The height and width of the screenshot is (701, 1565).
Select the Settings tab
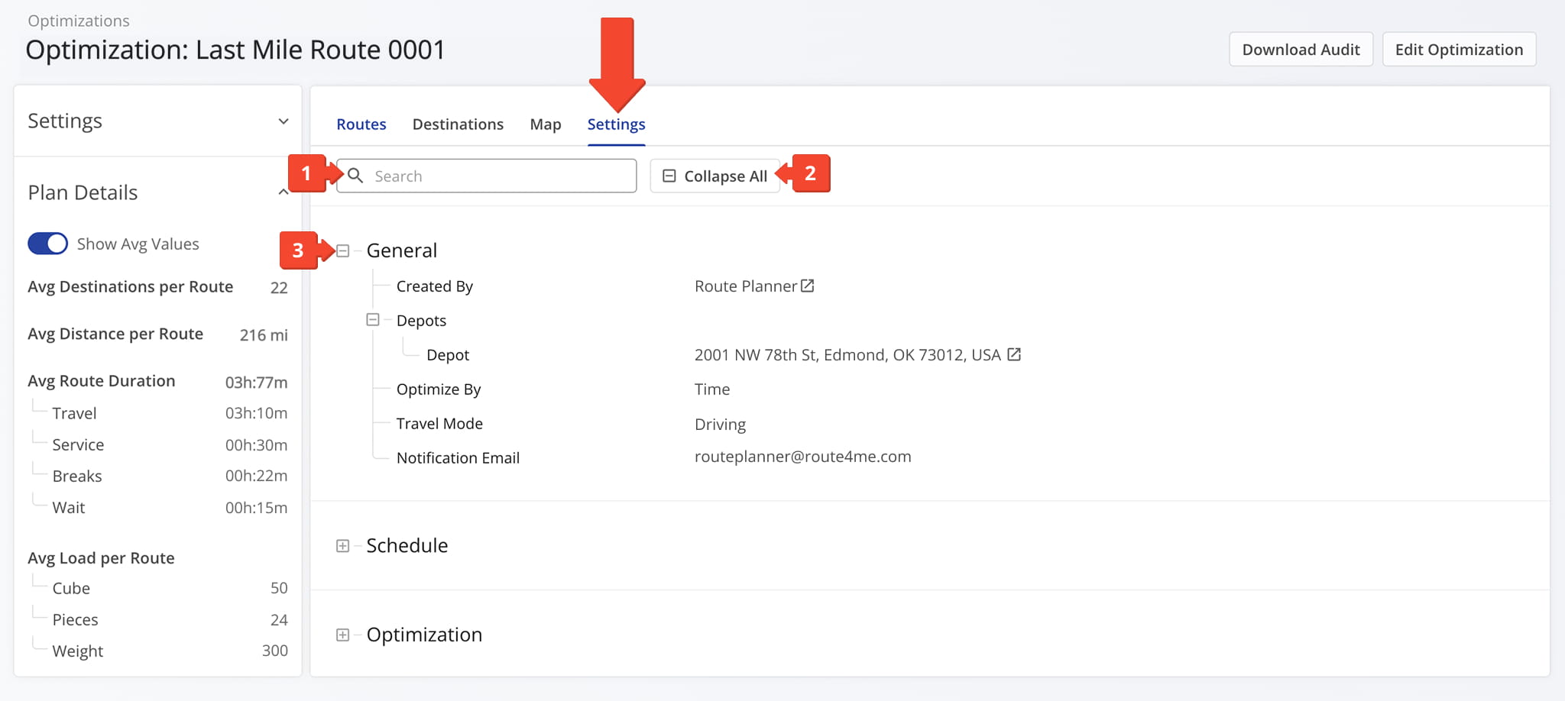click(x=616, y=124)
